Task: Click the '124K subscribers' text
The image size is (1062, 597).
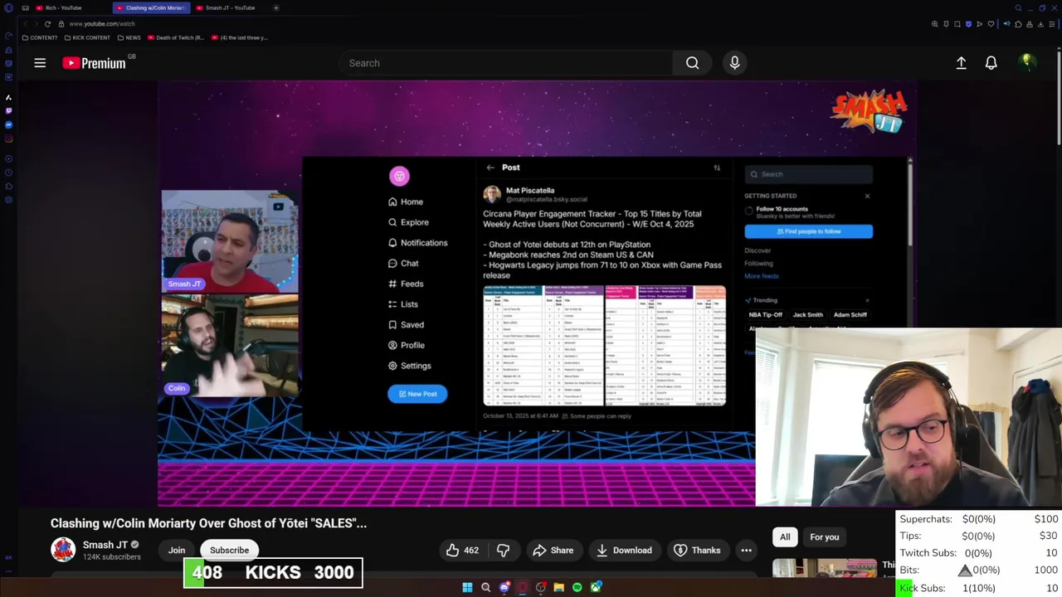Action: [111, 557]
